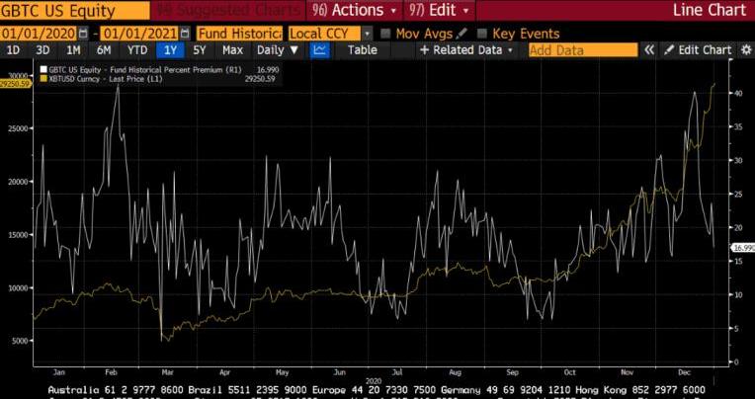Select the YTD time range tab
This screenshot has width=755, height=399.
[x=137, y=50]
